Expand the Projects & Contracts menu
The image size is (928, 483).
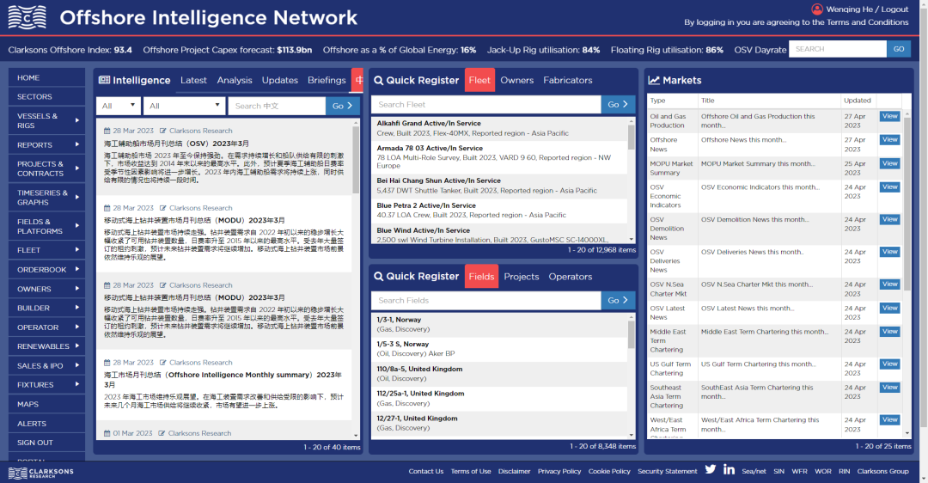coord(46,168)
